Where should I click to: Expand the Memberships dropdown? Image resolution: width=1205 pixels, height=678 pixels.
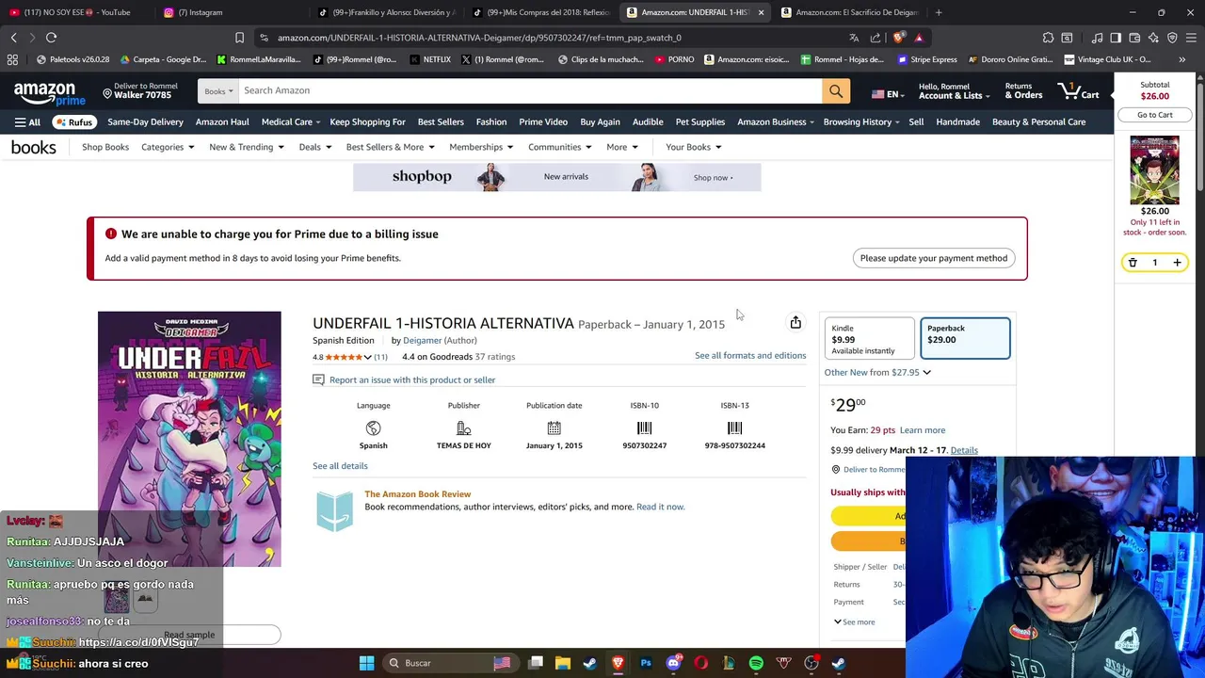click(x=481, y=147)
